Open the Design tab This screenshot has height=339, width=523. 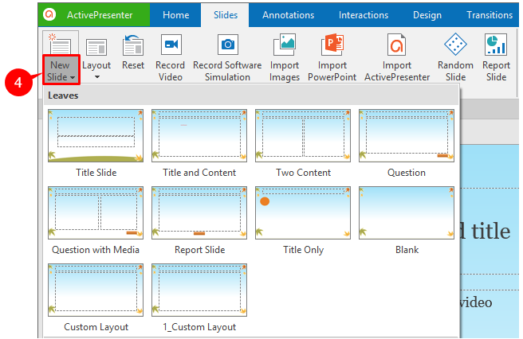pos(427,15)
